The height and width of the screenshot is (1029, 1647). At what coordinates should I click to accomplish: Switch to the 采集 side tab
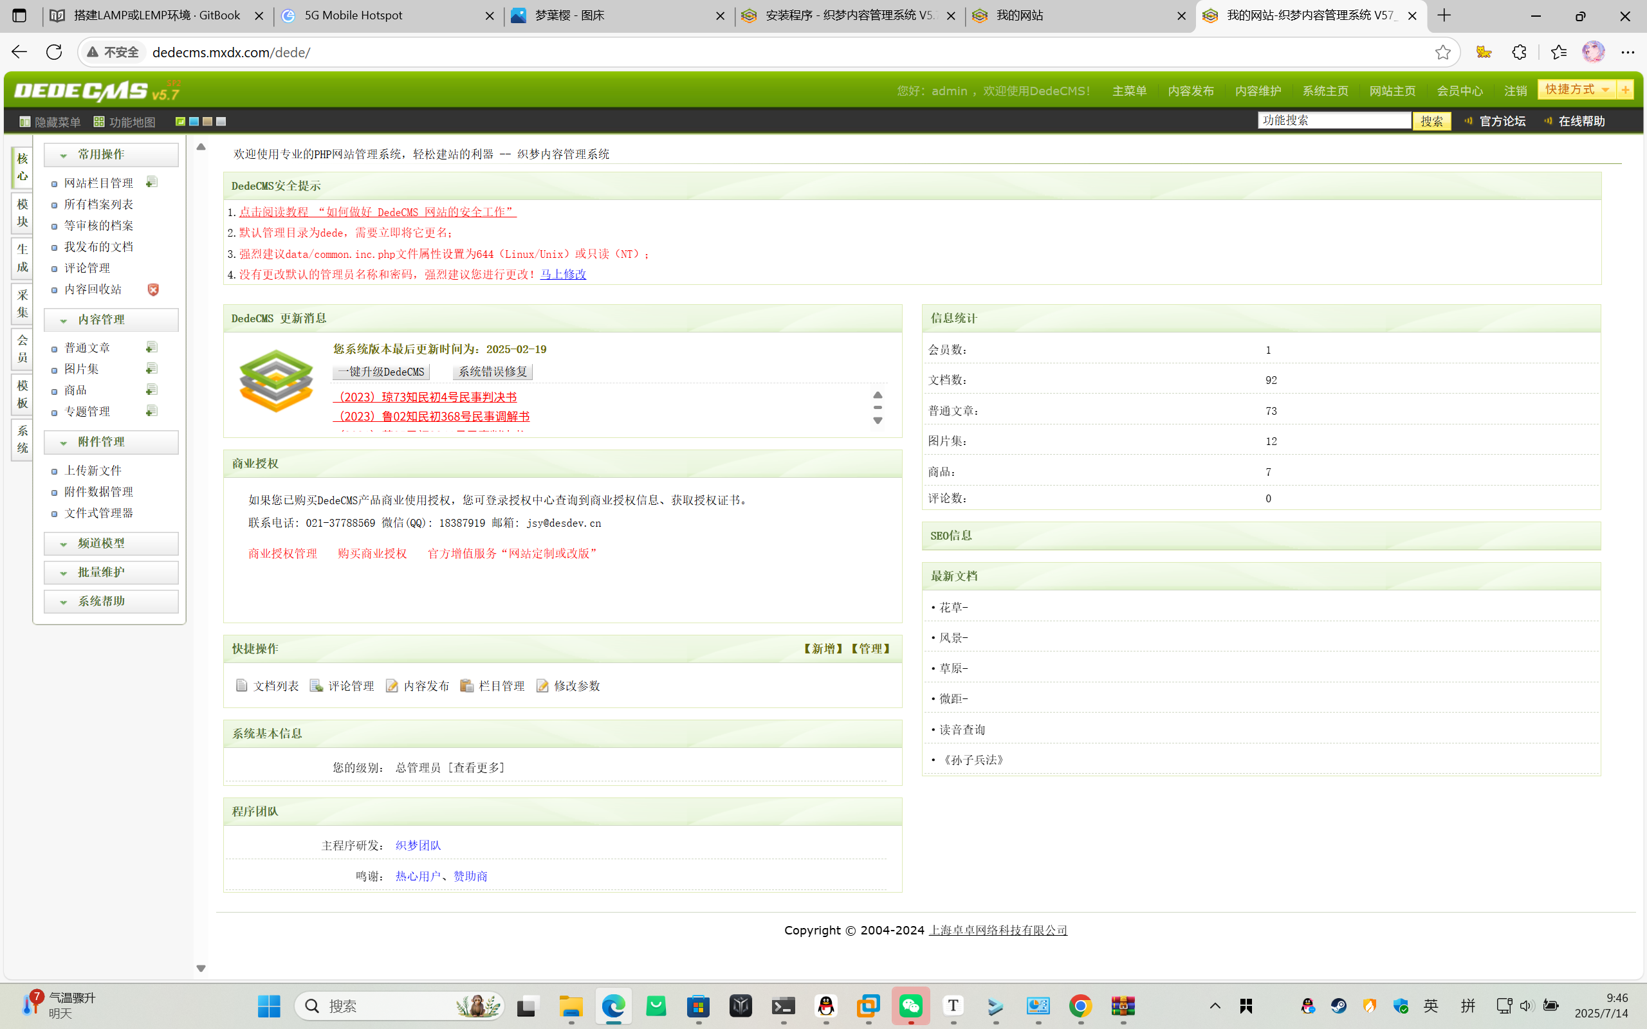23,304
